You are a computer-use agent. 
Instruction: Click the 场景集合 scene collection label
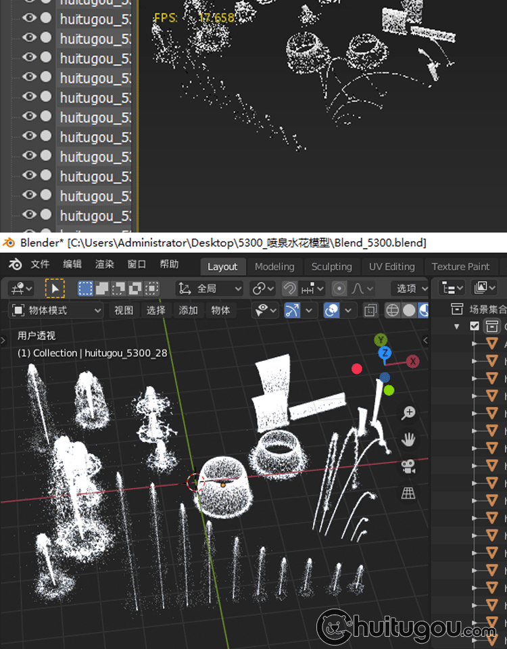coord(488,309)
